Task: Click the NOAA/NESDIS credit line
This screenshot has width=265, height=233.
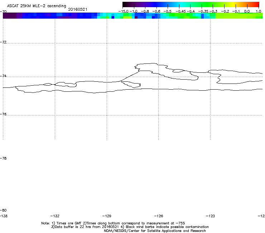Action: (155, 231)
